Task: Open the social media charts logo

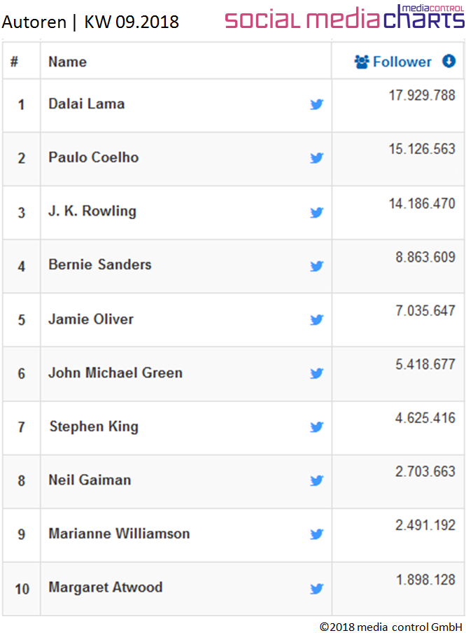Action: click(x=344, y=17)
